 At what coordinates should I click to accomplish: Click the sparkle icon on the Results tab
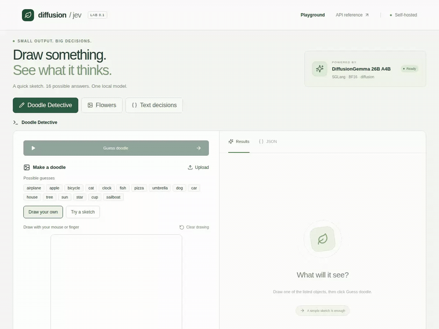[x=231, y=142]
